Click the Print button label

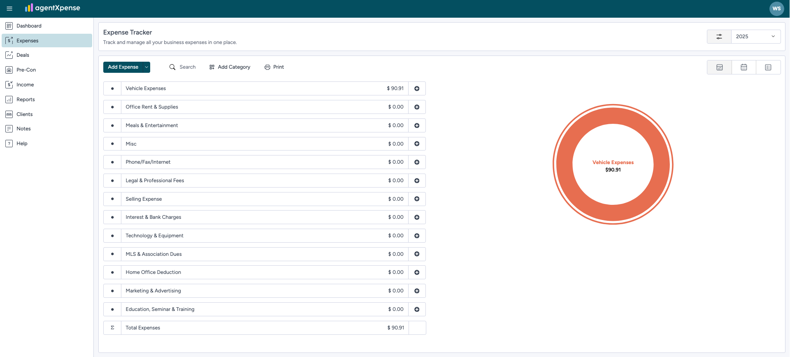[279, 67]
